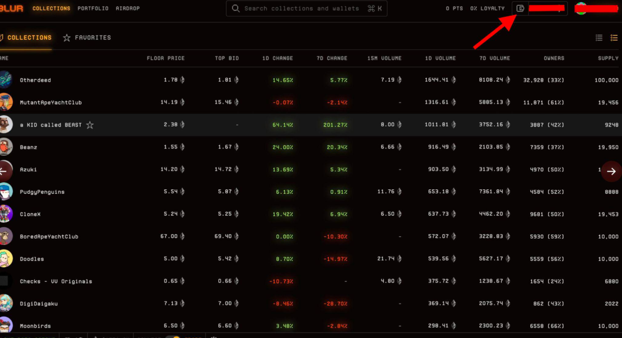622x338 pixels.
Task: Sort by Supply column
Action: tap(608, 58)
